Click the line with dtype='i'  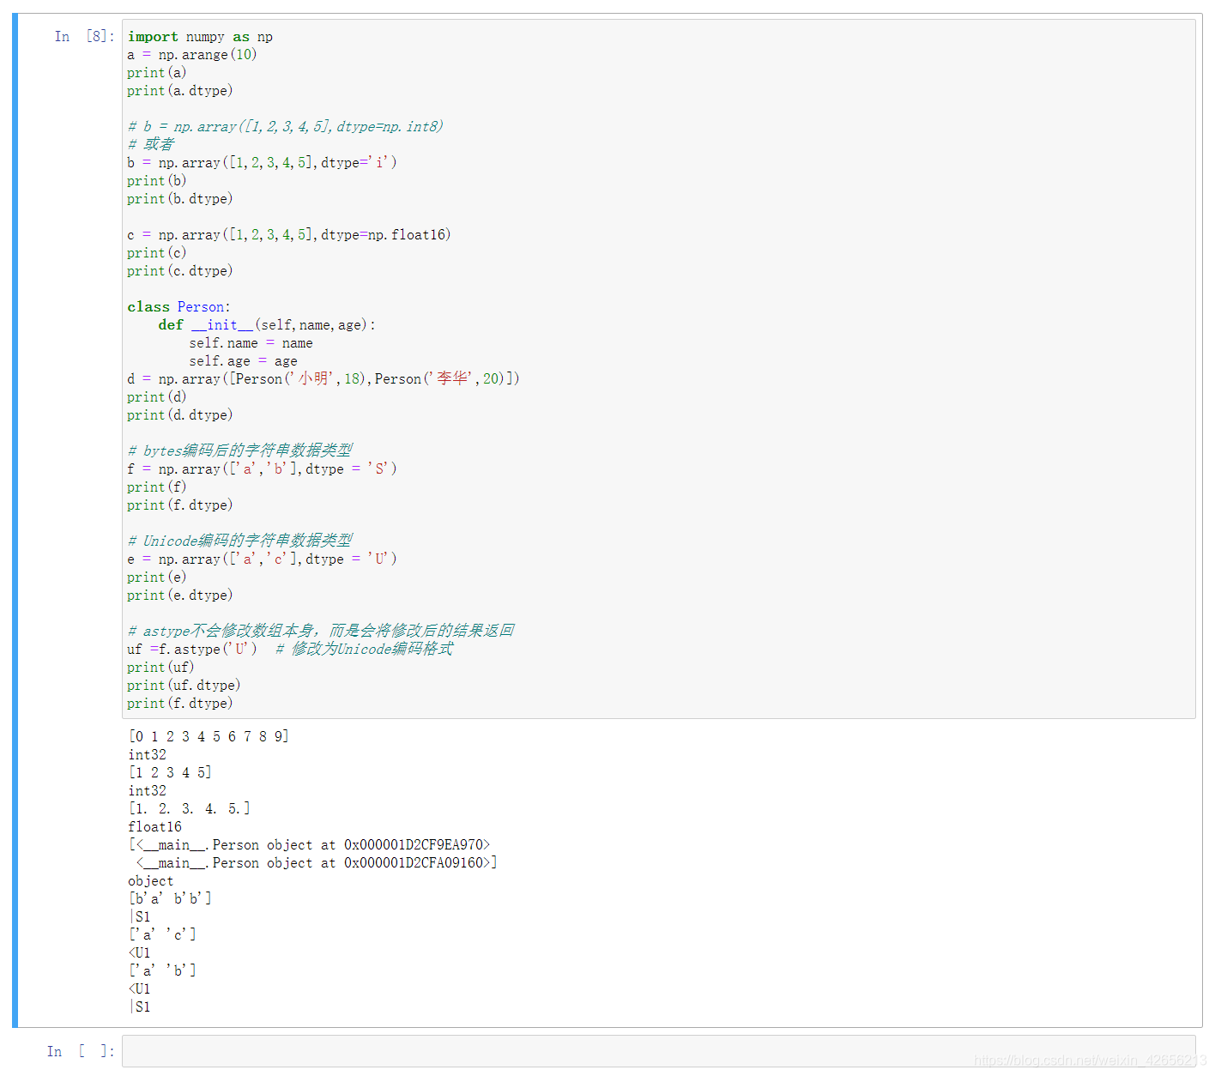click(x=262, y=163)
